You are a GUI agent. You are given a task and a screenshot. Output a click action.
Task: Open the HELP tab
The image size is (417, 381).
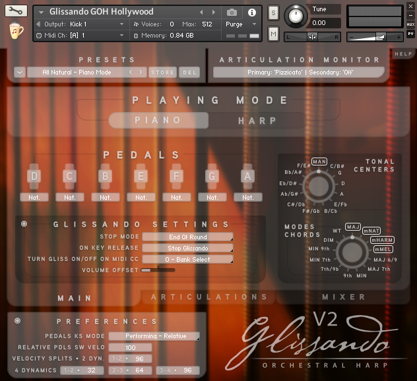coord(403,54)
